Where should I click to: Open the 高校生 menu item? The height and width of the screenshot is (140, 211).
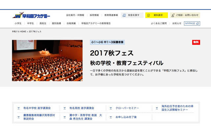(x=43, y=23)
